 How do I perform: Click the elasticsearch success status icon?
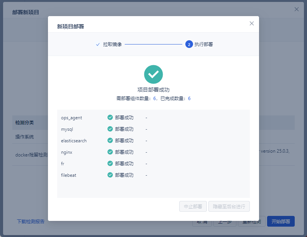(110, 140)
